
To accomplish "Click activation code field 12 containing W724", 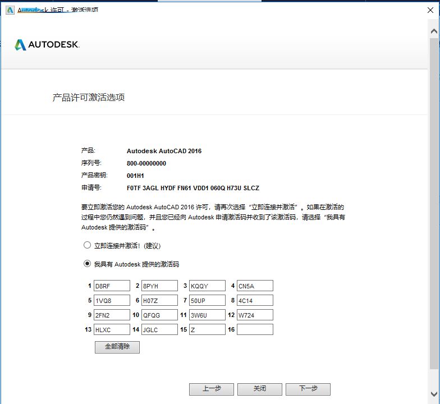I will click(255, 315).
